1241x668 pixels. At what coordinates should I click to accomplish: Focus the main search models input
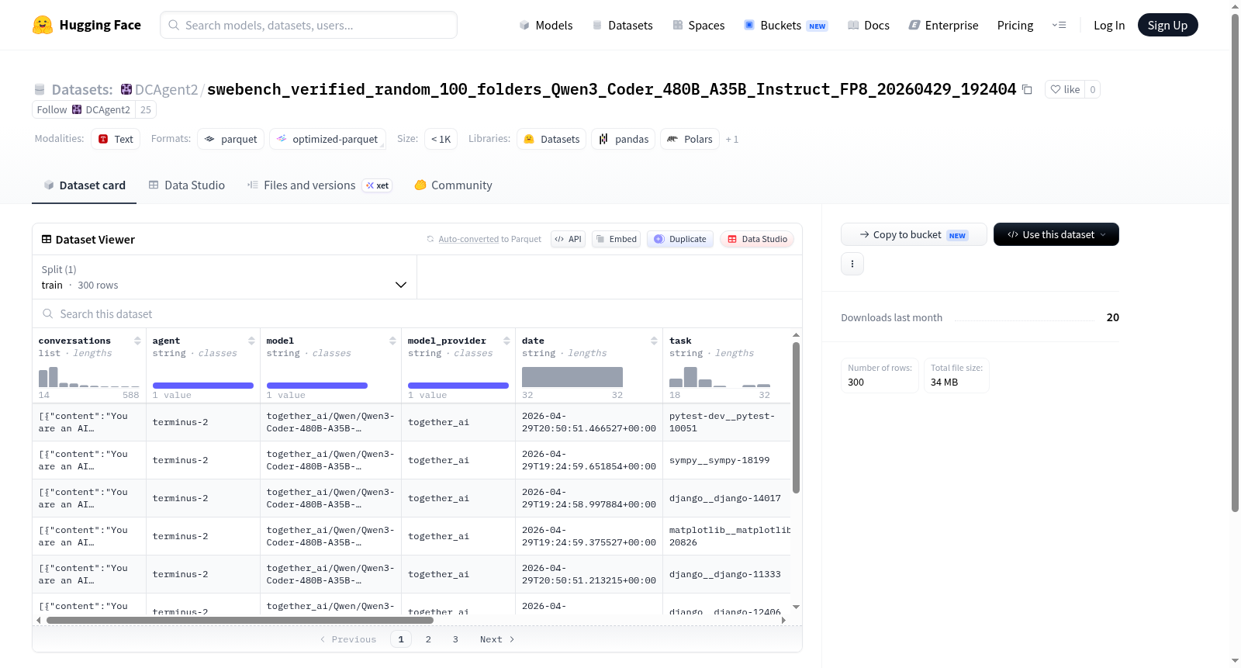pyautogui.click(x=309, y=25)
